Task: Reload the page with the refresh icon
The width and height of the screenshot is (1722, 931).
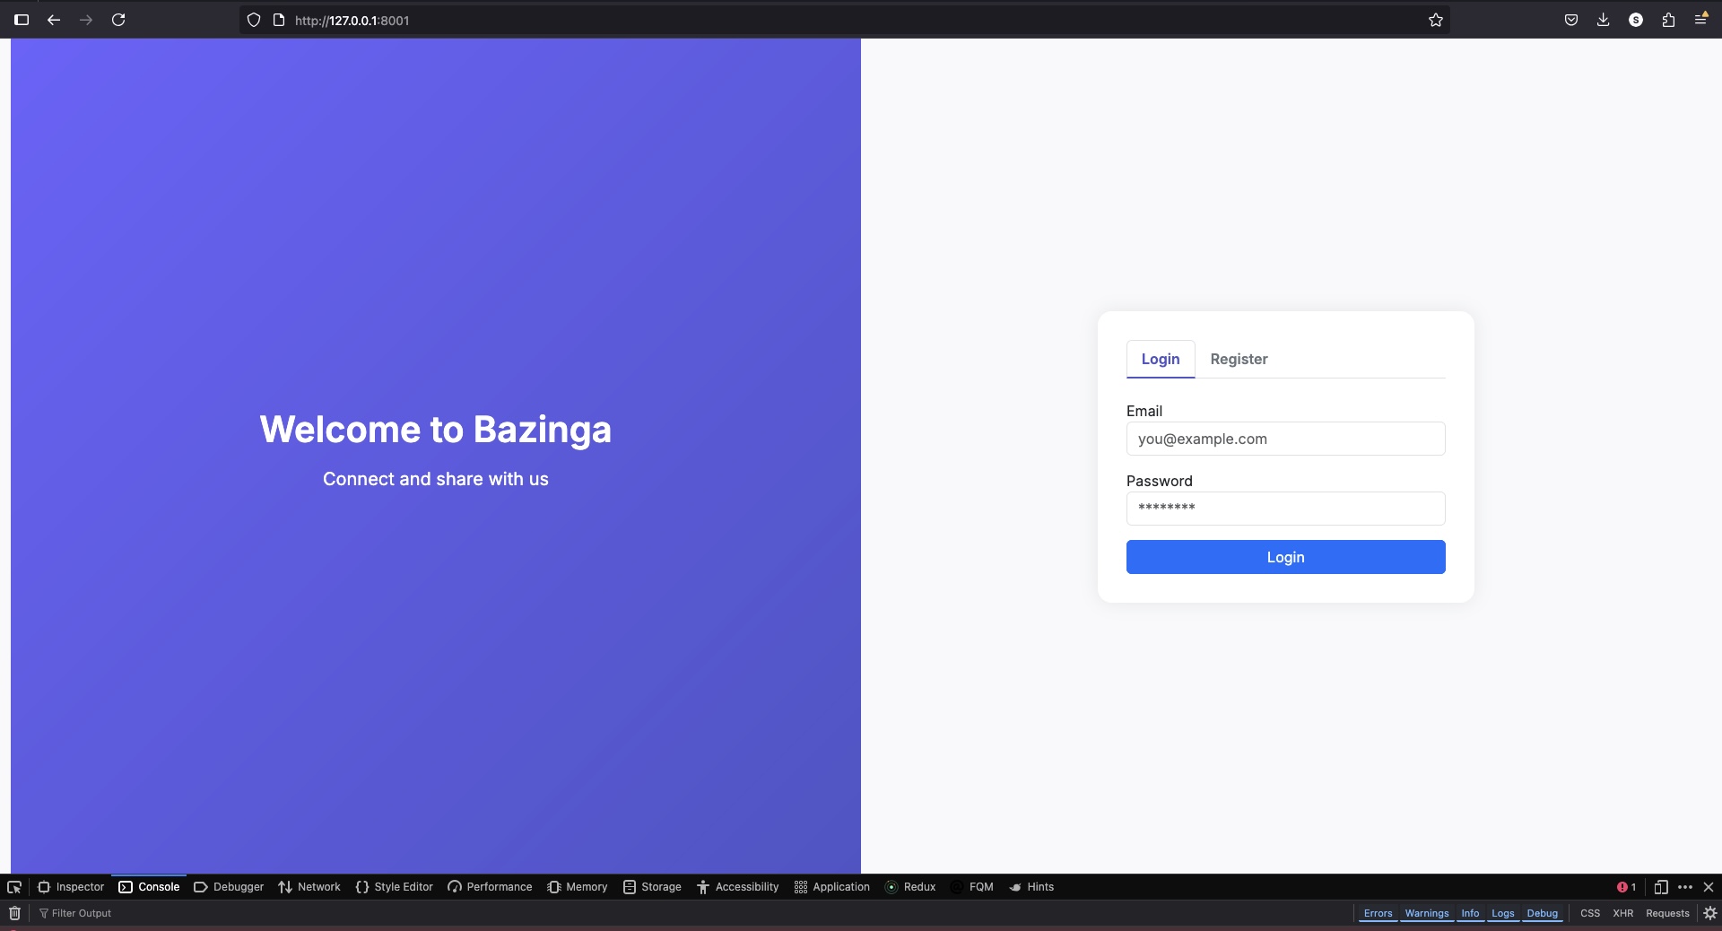Action: tap(118, 20)
